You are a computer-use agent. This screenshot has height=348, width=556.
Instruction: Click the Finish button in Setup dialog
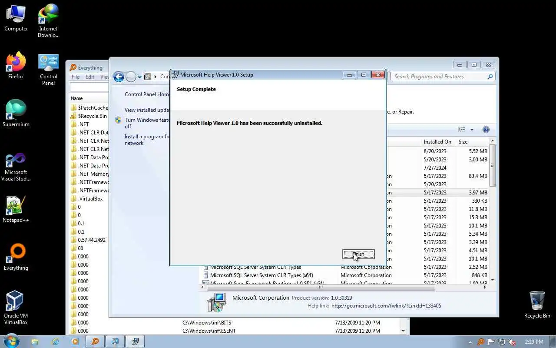(358, 254)
